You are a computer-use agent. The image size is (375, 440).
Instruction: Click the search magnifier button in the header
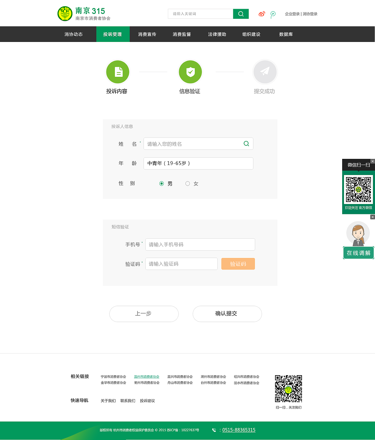241,13
